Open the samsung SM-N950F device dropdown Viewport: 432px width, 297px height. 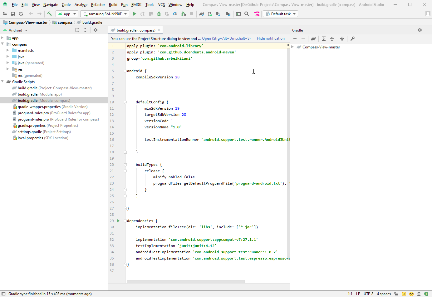coord(105,14)
